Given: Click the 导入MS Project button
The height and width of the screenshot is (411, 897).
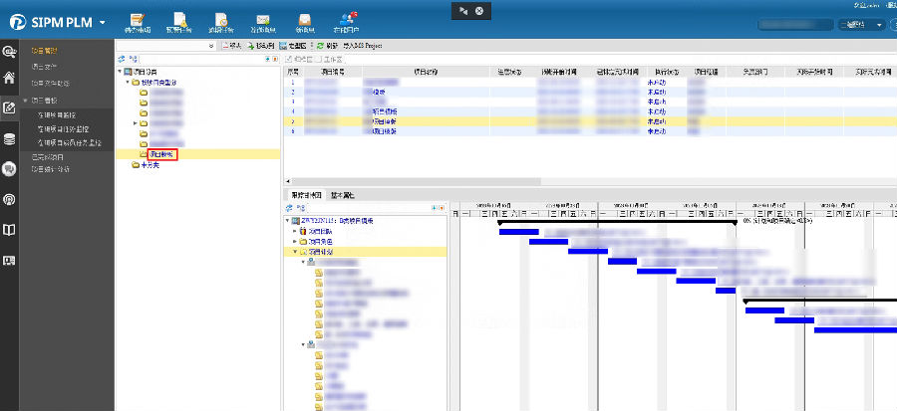Looking at the screenshot, I should (x=363, y=46).
